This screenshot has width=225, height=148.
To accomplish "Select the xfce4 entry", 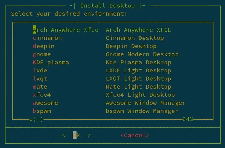I will (42, 95).
